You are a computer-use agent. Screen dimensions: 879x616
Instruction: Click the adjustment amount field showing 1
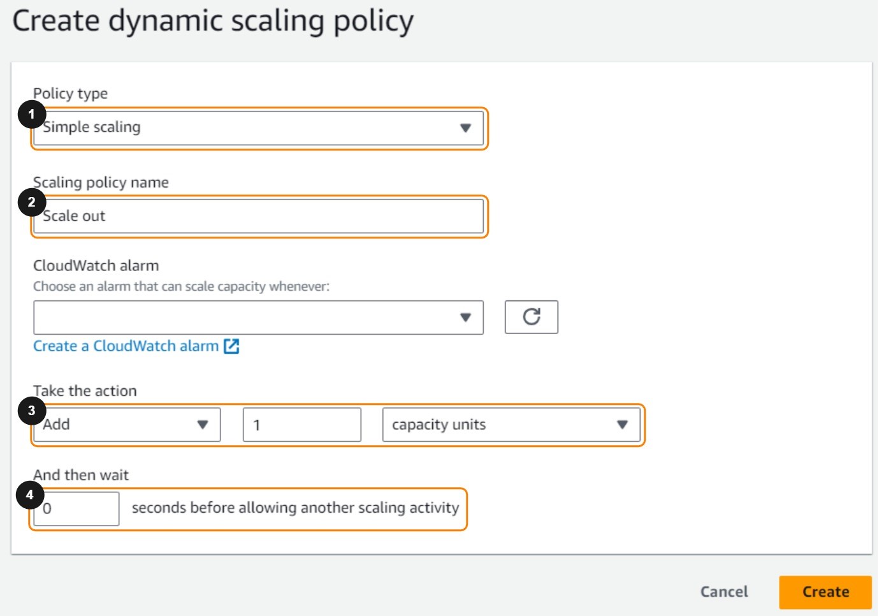[x=301, y=425]
